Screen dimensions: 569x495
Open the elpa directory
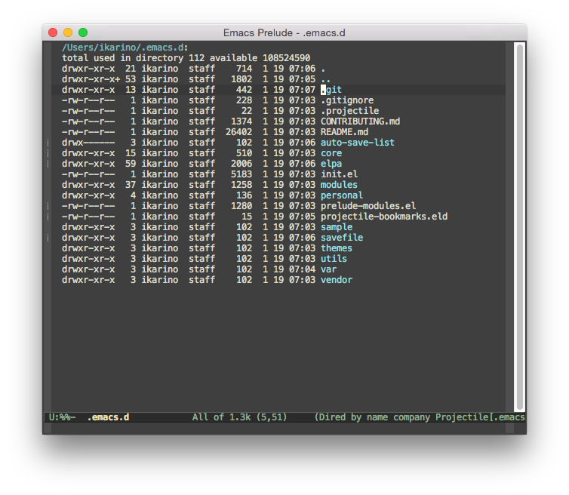tap(331, 163)
